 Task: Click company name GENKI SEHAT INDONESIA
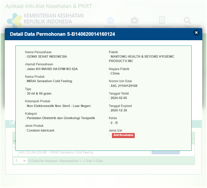[47, 56]
